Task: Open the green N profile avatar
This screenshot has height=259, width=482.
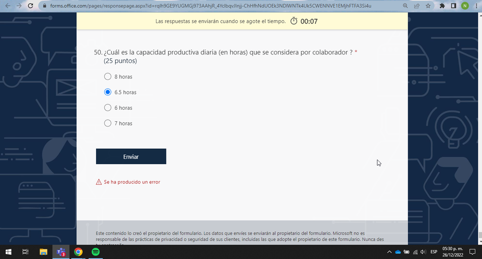Action: [465, 6]
